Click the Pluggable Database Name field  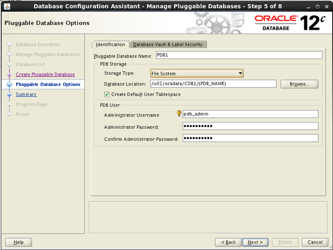(x=239, y=55)
